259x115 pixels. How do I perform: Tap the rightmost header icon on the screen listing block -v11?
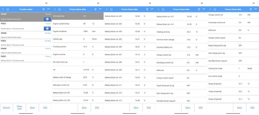pyautogui.click(x=152, y=9)
